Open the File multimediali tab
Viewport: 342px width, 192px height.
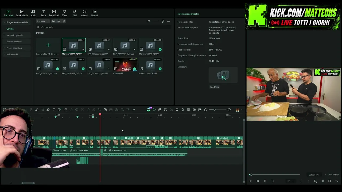tap(8, 13)
